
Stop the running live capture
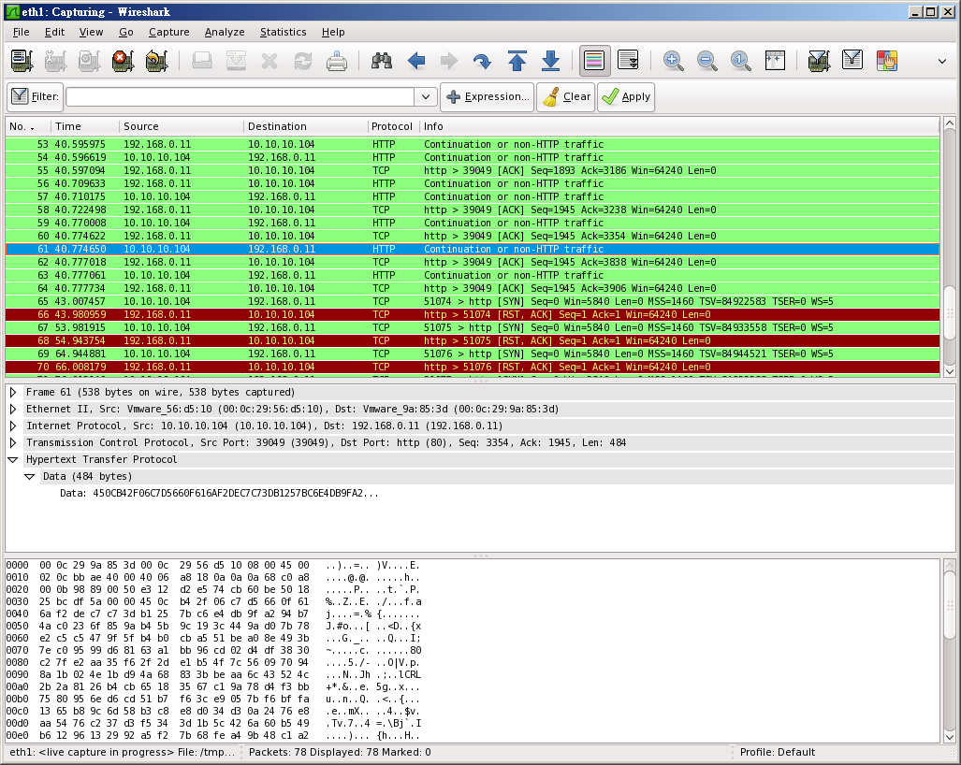pos(124,60)
